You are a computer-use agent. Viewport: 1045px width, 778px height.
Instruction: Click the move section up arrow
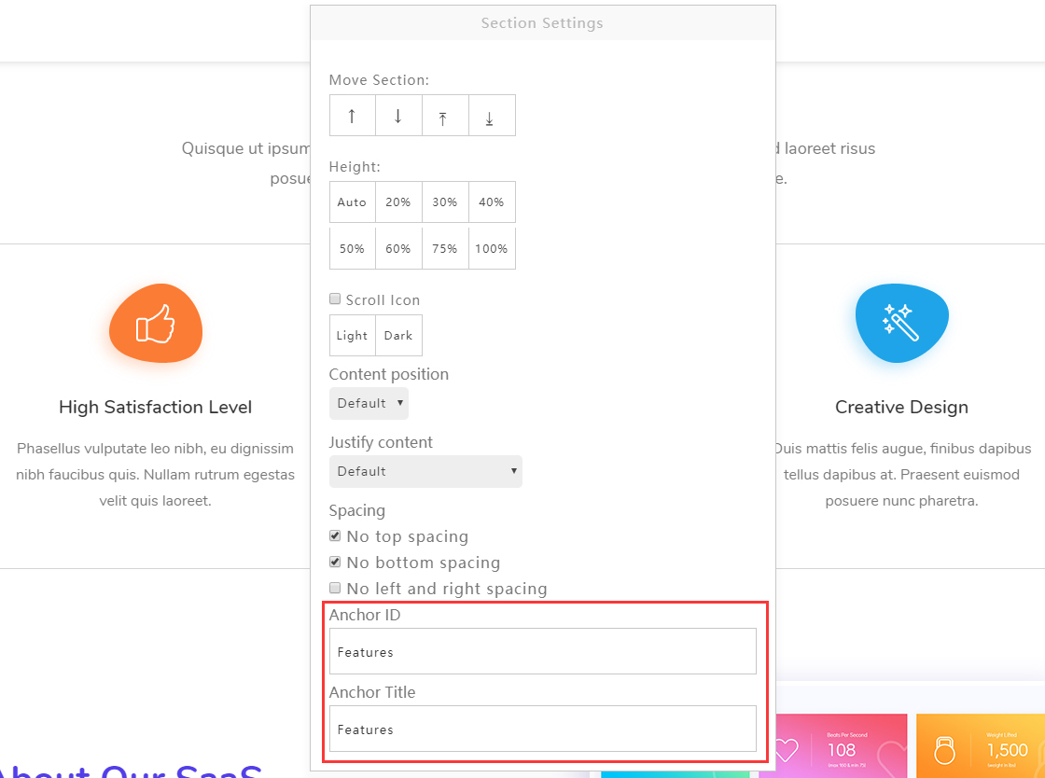point(352,115)
